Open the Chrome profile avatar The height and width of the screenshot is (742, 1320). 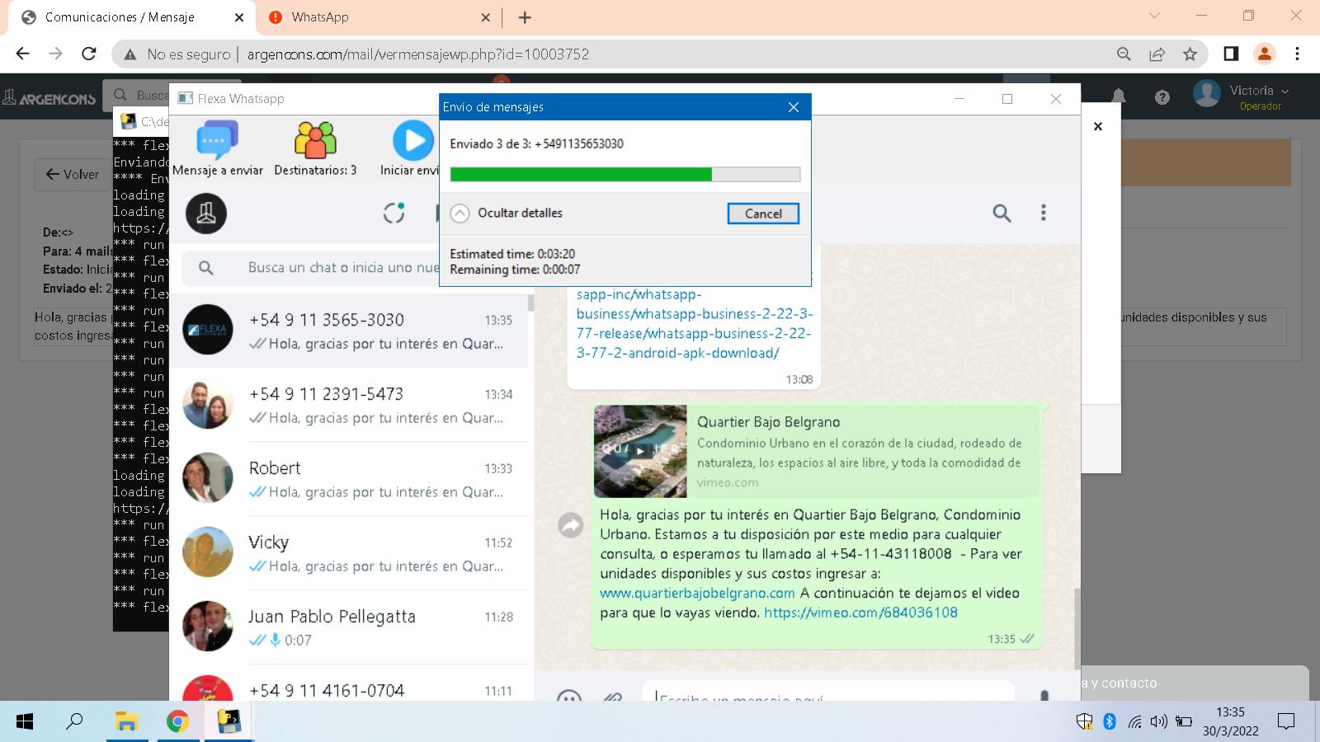pos(1264,54)
